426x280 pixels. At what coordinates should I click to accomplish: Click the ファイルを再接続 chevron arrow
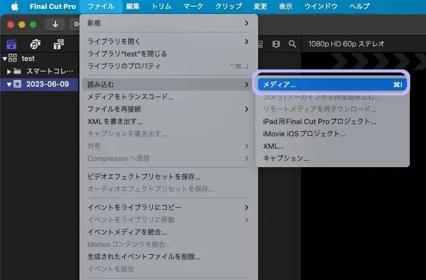[x=246, y=109]
